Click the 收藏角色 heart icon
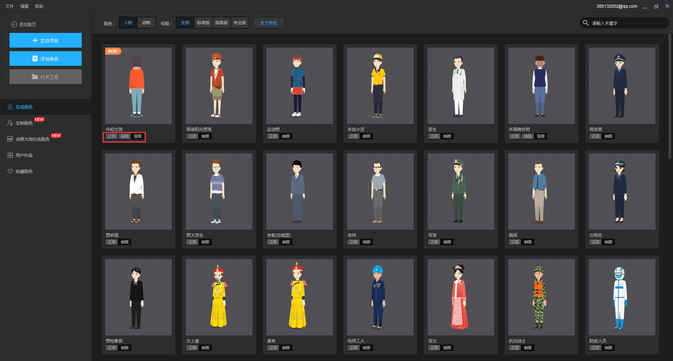Viewport: 673px width, 361px height. tap(10, 171)
